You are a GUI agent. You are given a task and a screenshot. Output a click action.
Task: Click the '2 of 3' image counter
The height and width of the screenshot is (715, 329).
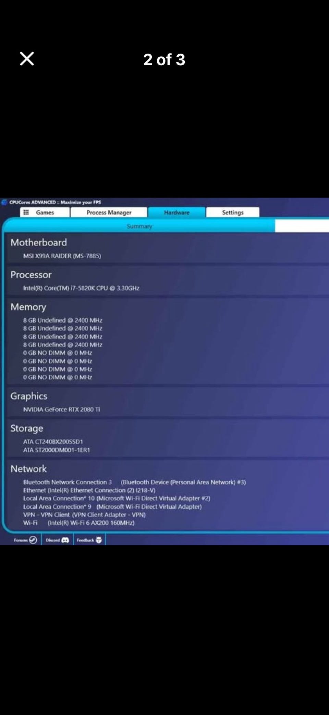pos(164,59)
